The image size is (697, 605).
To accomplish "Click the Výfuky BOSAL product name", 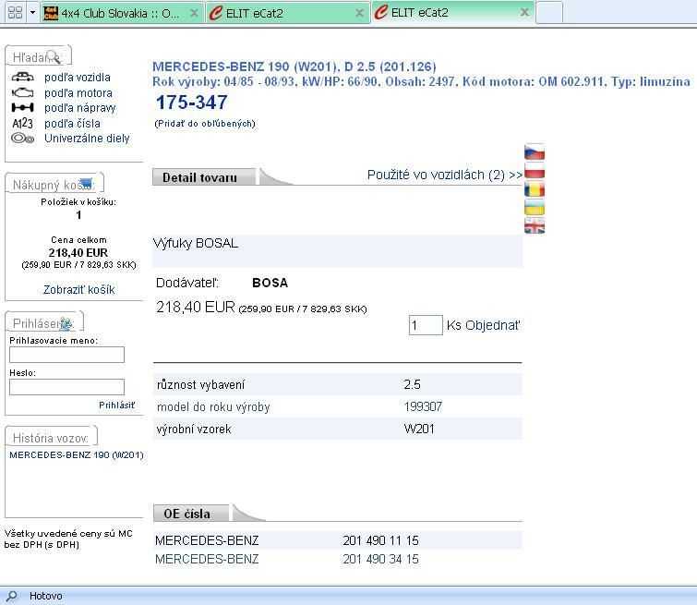I will (x=196, y=243).
